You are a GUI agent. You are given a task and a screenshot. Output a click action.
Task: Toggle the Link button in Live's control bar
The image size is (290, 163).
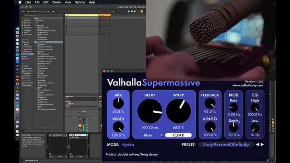click(x=23, y=11)
